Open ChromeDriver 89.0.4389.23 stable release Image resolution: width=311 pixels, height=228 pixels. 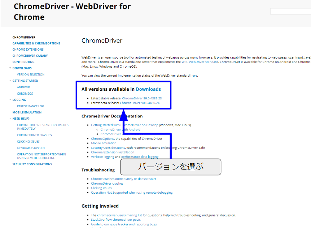tap(142, 98)
